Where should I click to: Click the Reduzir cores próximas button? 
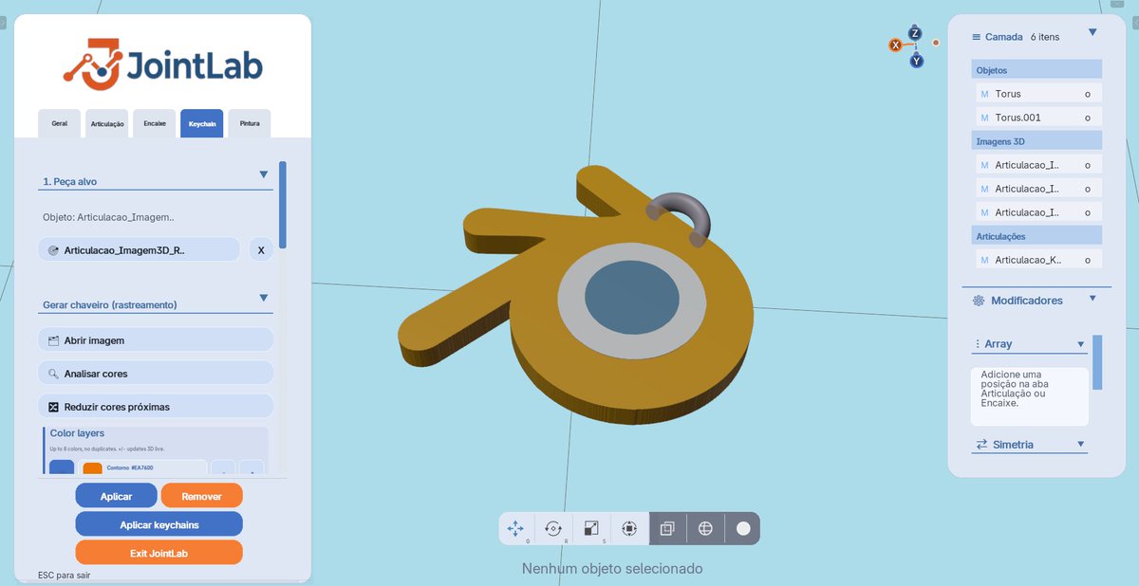pyautogui.click(x=156, y=407)
